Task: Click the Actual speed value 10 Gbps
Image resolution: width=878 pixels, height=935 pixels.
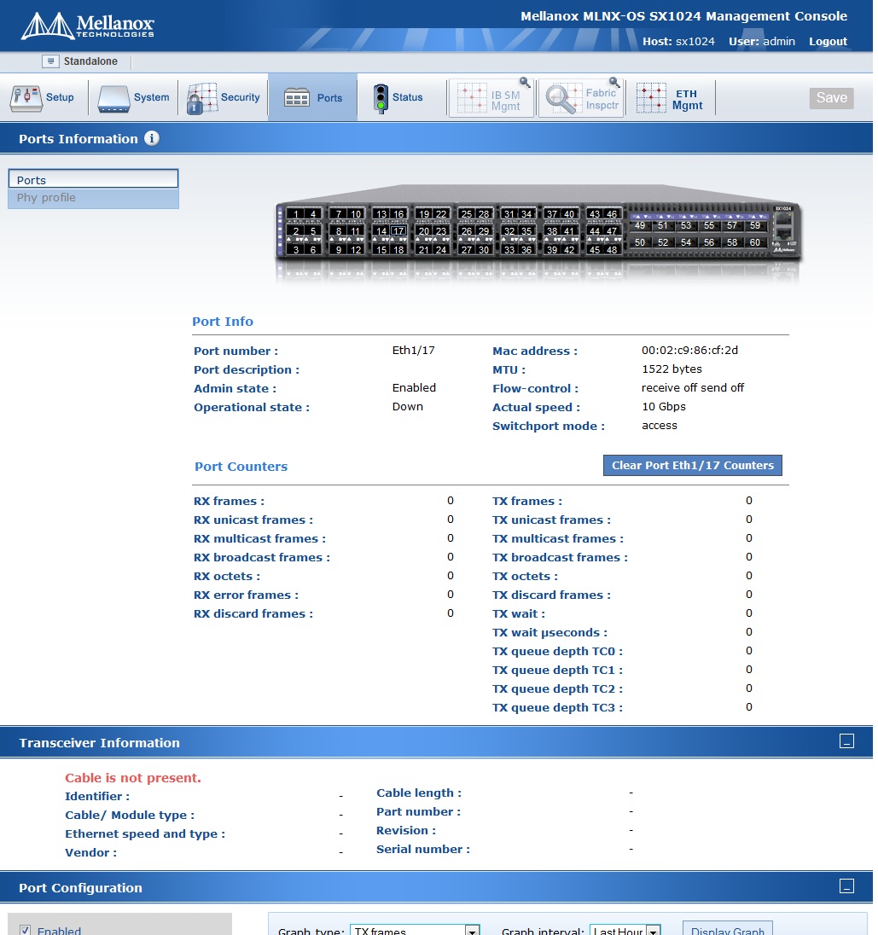Action: coord(663,407)
